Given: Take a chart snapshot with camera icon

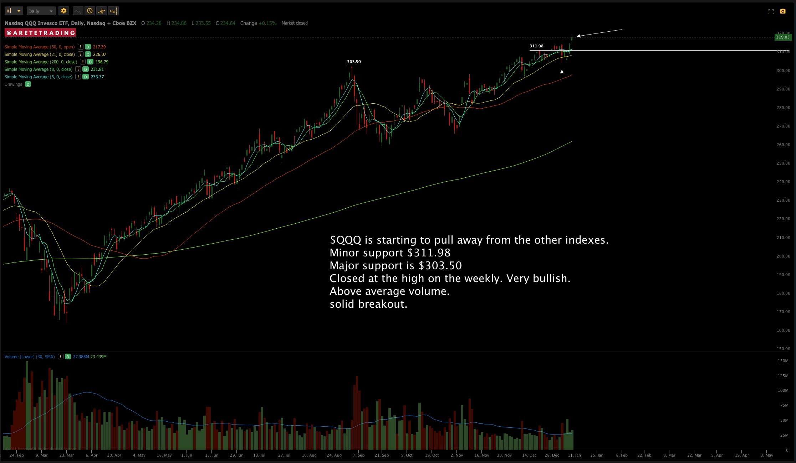Looking at the screenshot, I should pyautogui.click(x=783, y=11).
